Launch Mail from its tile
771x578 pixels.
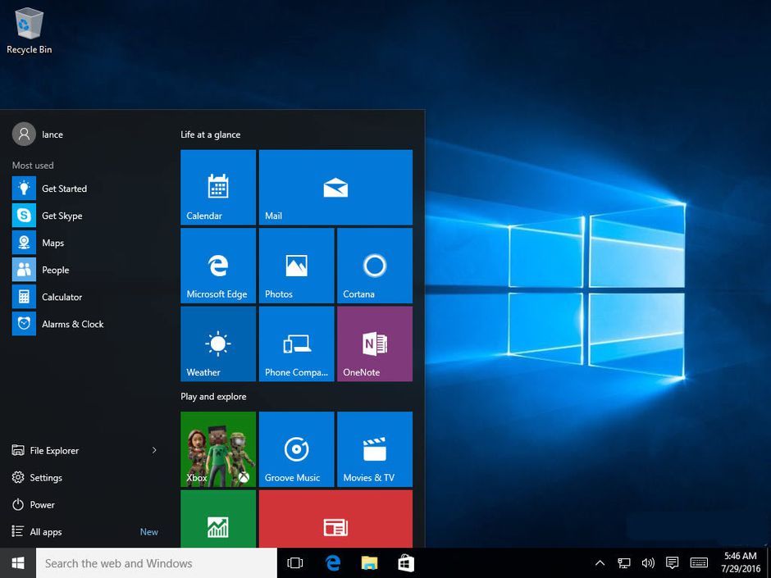[335, 186]
